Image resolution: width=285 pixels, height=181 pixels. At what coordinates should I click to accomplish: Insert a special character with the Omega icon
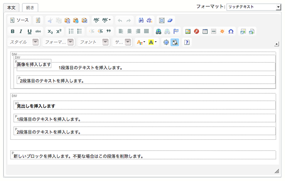click(230, 31)
